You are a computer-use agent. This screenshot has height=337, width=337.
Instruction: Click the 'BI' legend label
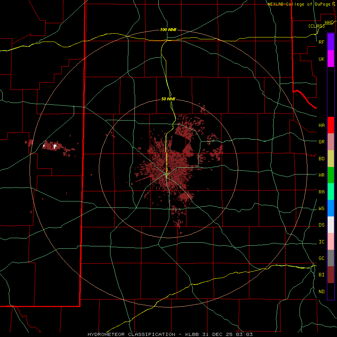[x=321, y=275]
